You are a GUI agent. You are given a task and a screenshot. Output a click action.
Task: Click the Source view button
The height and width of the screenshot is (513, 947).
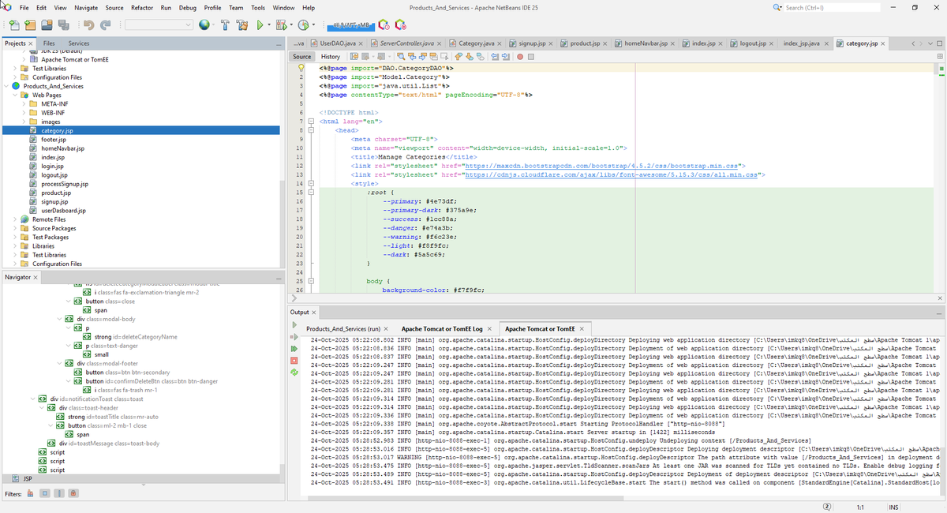[302, 57]
